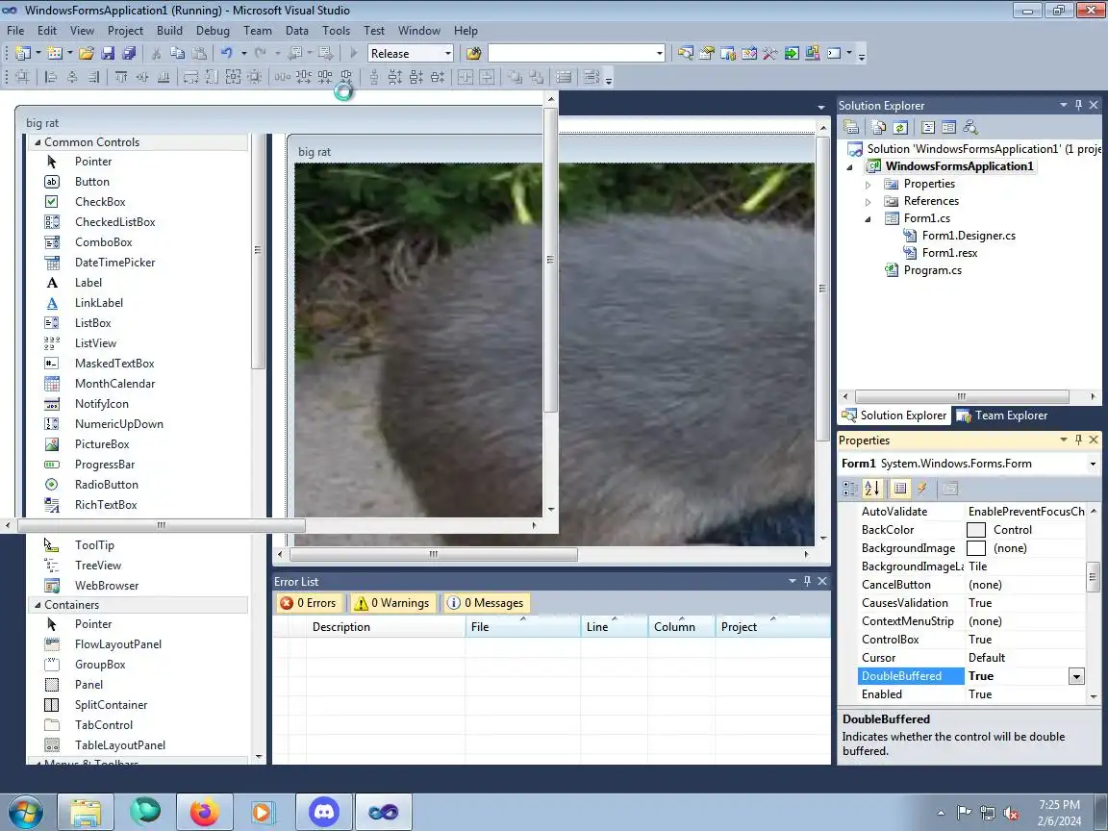Image resolution: width=1108 pixels, height=831 pixels.
Task: Sort Properties alphabetically
Action: [872, 489]
